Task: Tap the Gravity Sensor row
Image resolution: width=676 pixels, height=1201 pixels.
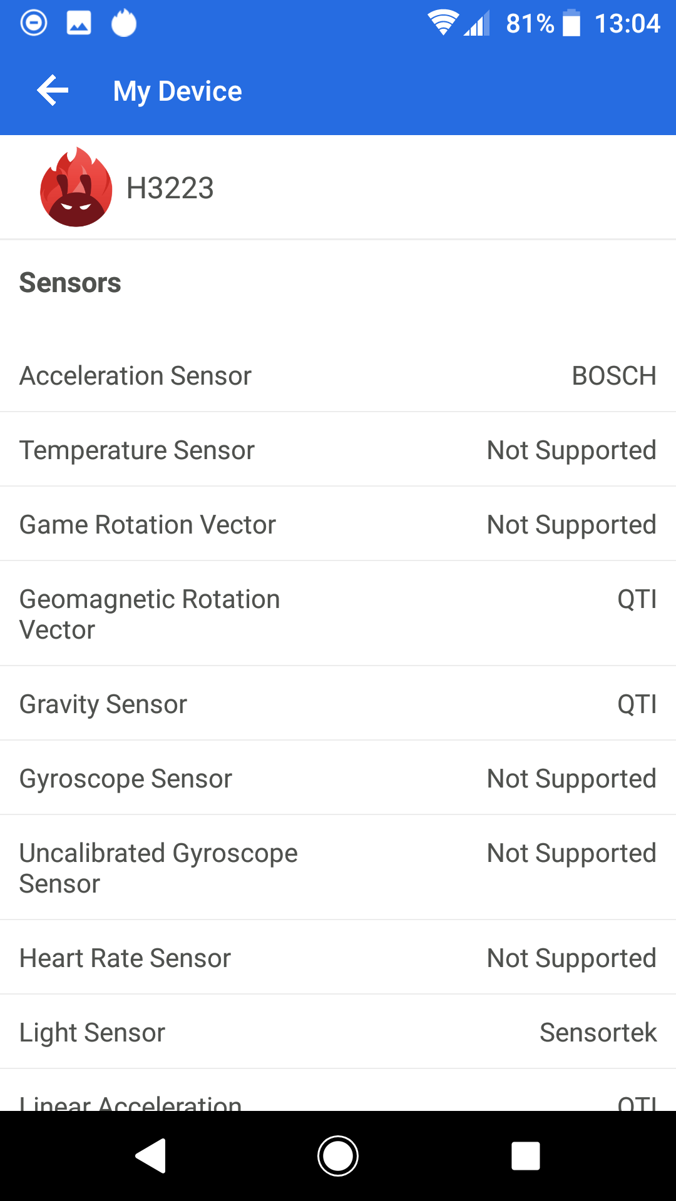Action: pyautogui.click(x=338, y=704)
